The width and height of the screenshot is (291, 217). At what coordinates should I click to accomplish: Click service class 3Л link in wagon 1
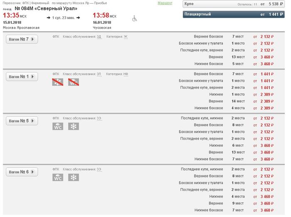click(x=99, y=74)
